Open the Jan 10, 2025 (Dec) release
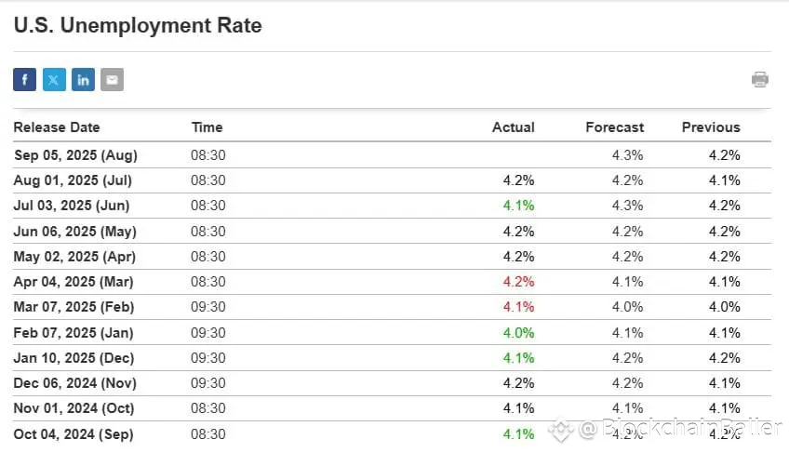 (x=74, y=358)
